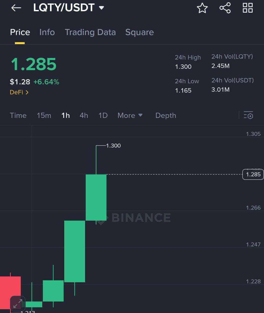Tap the +6.64% change value

pyautogui.click(x=46, y=82)
